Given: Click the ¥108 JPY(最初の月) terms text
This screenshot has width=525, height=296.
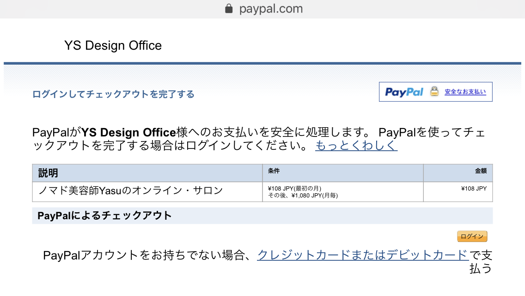Looking at the screenshot, I should pos(294,188).
